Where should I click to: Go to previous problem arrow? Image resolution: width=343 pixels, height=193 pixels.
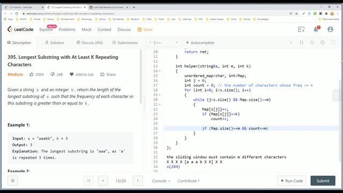tap(103, 181)
